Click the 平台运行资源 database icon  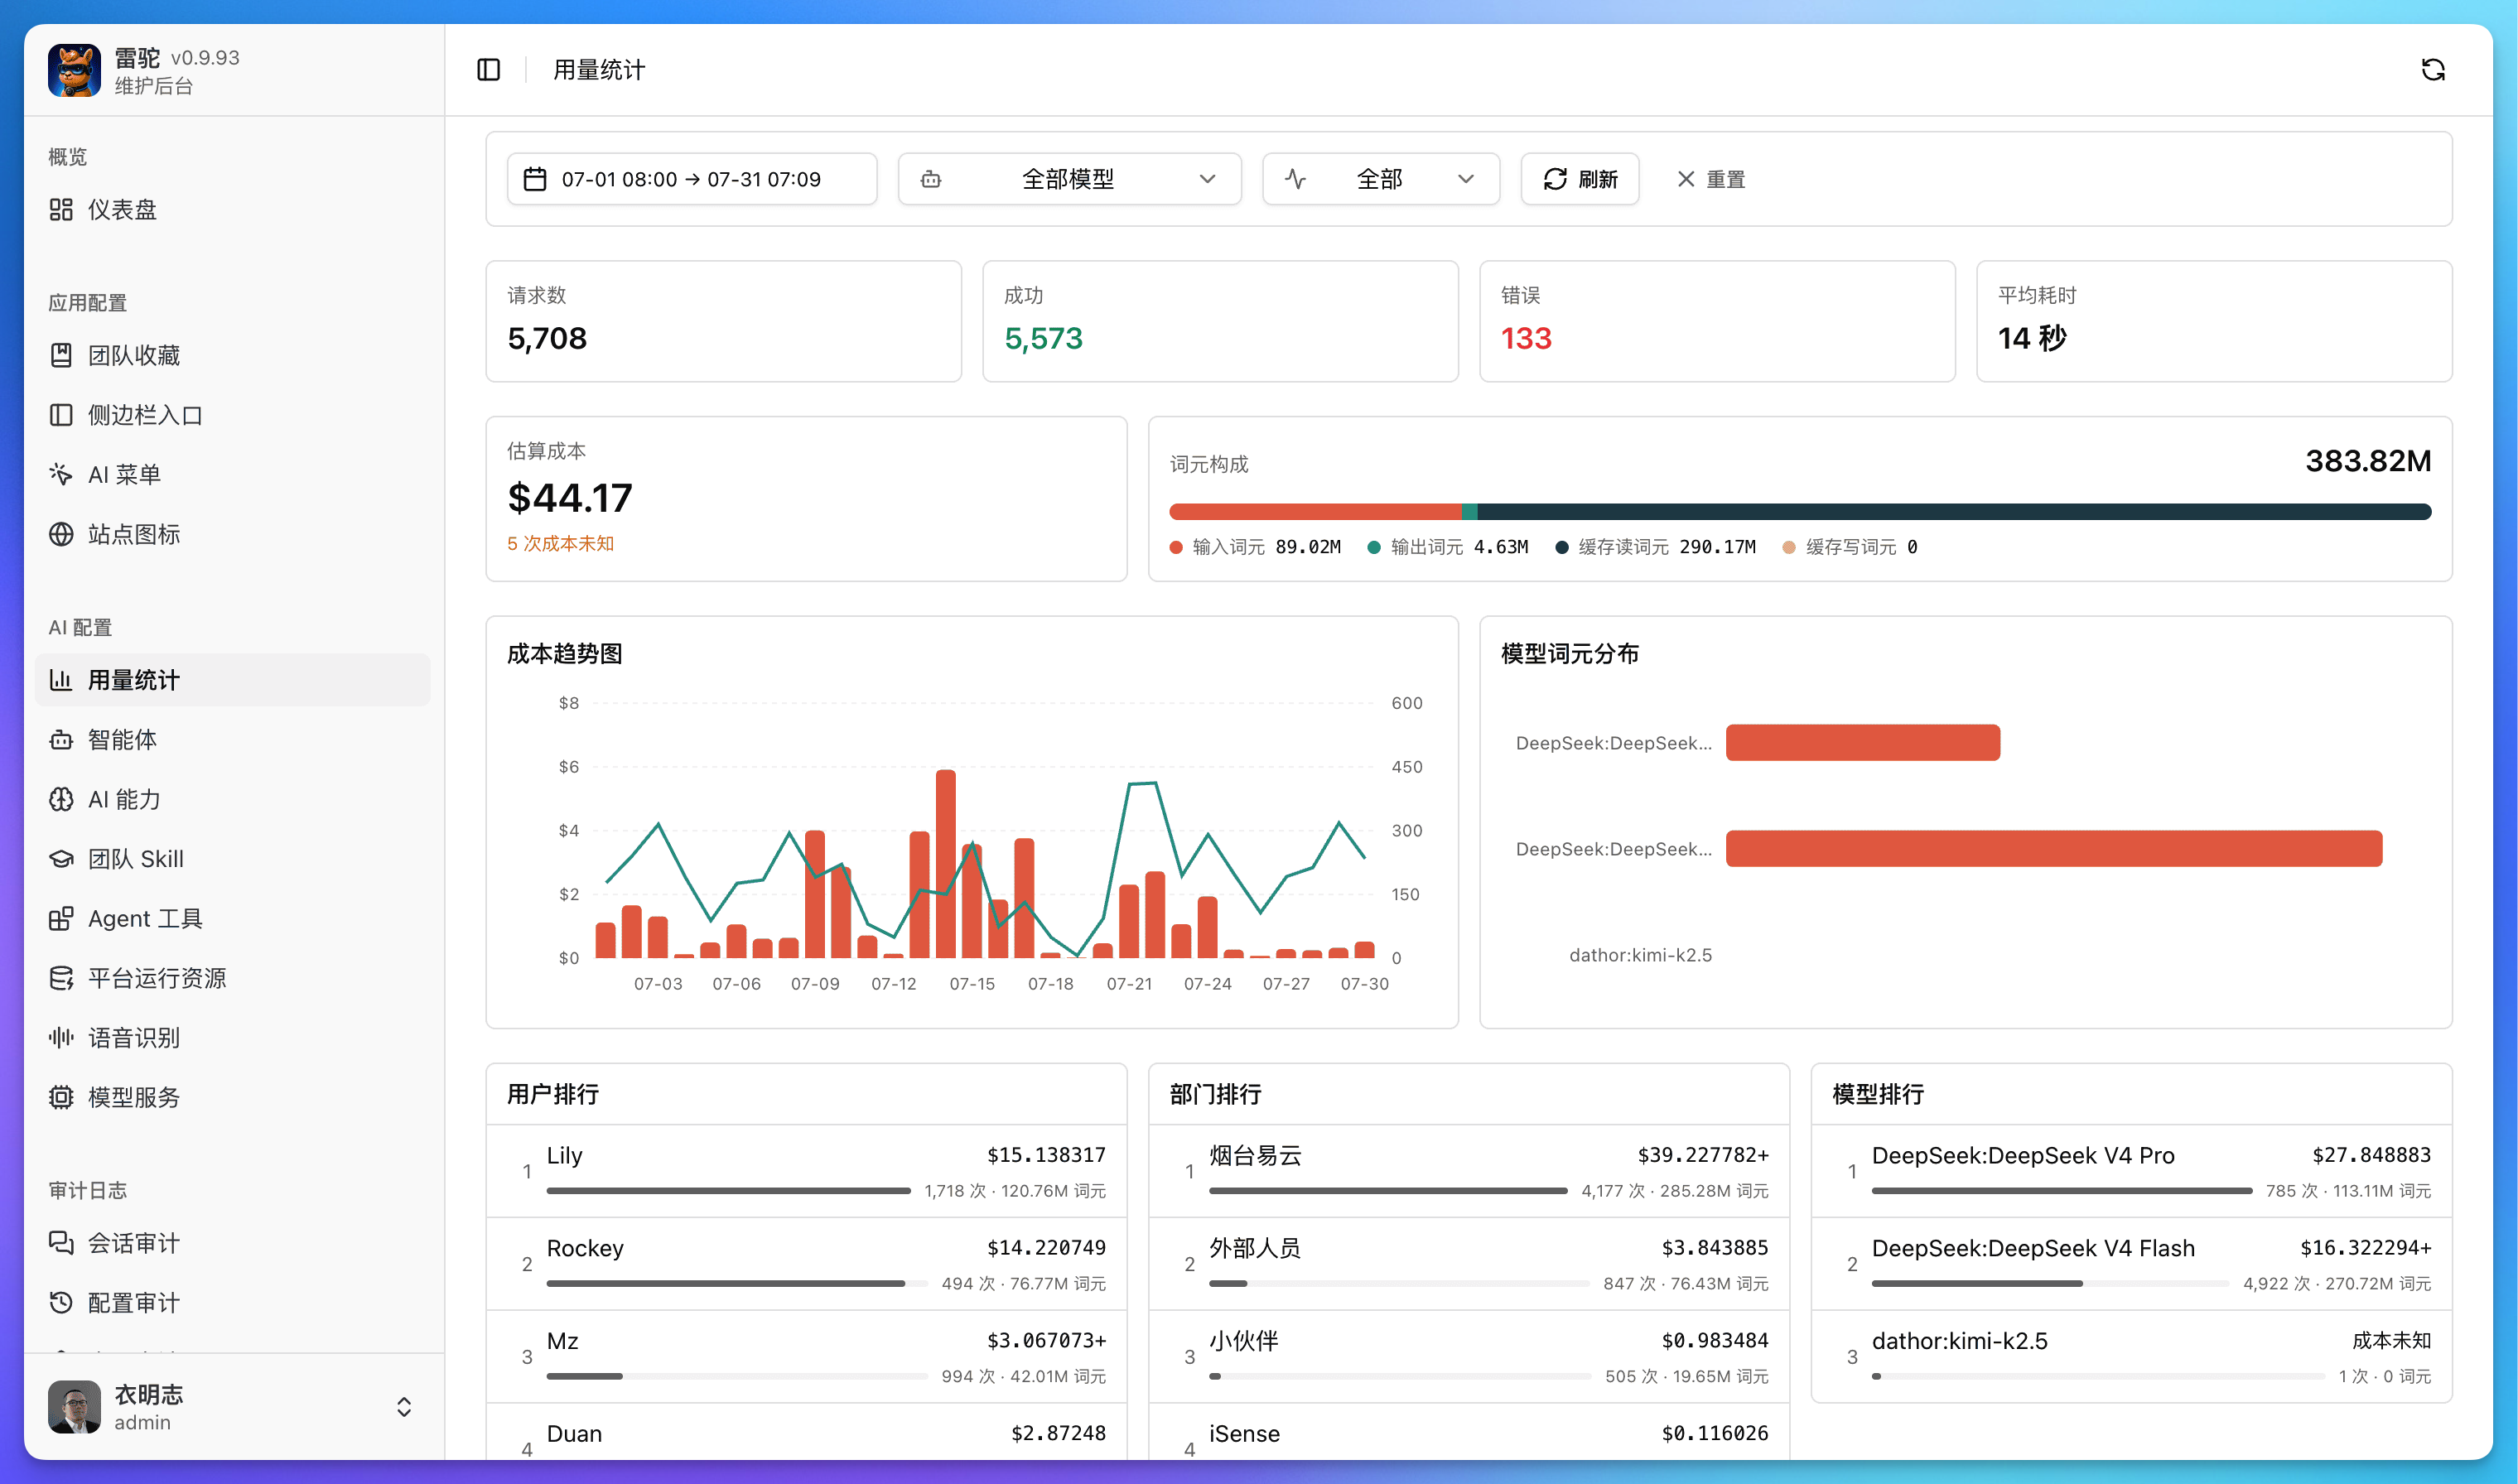pos(61,978)
